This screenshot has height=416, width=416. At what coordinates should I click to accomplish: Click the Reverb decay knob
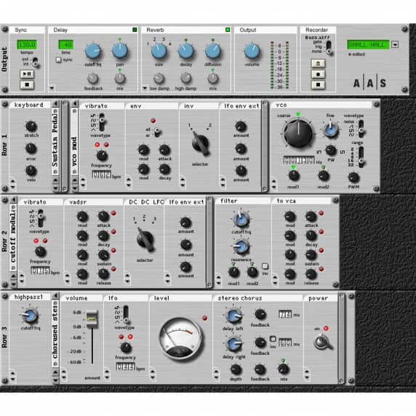185,51
